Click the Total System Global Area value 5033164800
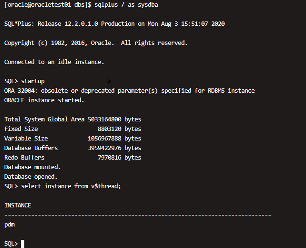The image size is (306, 248). (x=104, y=119)
